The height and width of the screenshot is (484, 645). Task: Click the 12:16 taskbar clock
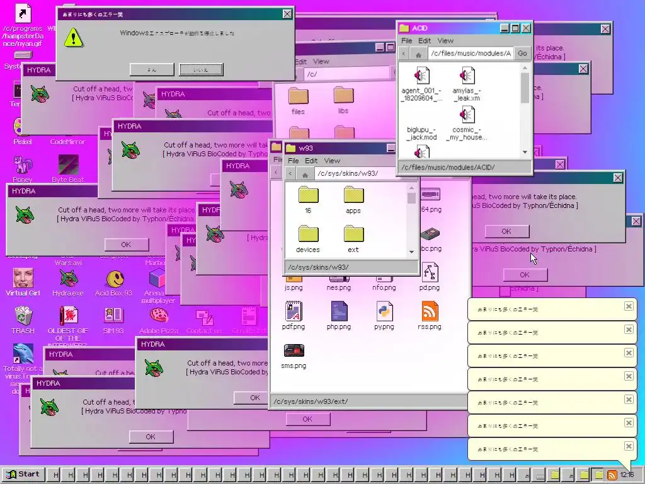(x=627, y=475)
